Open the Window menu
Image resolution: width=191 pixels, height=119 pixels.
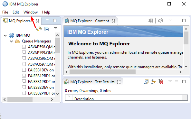(x=31, y=12)
